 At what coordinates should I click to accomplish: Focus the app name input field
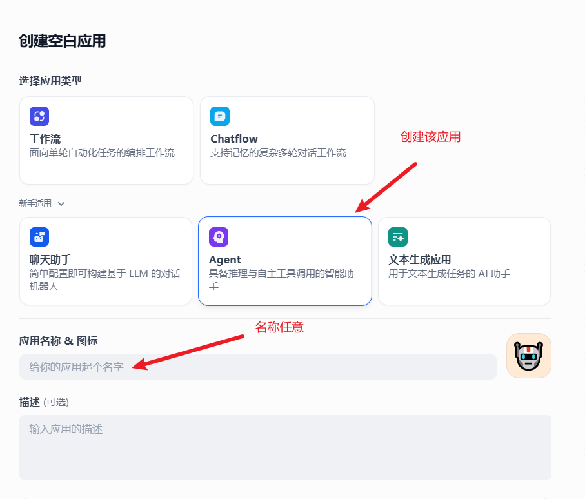coord(258,367)
